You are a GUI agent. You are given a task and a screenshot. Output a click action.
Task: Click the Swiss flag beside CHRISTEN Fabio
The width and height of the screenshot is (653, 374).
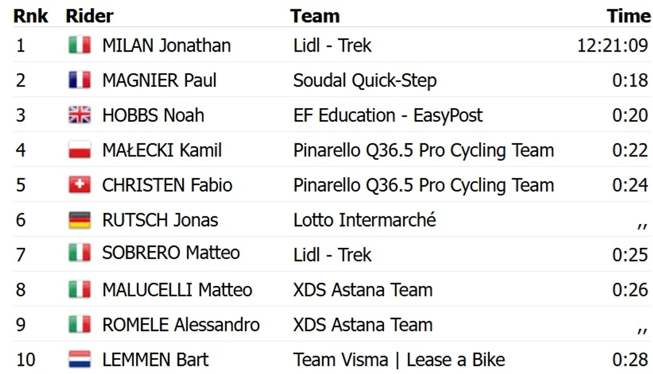click(x=79, y=185)
